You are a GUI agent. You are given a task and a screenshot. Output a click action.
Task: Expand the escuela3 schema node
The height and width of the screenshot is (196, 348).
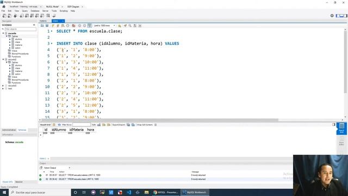point(3,85)
